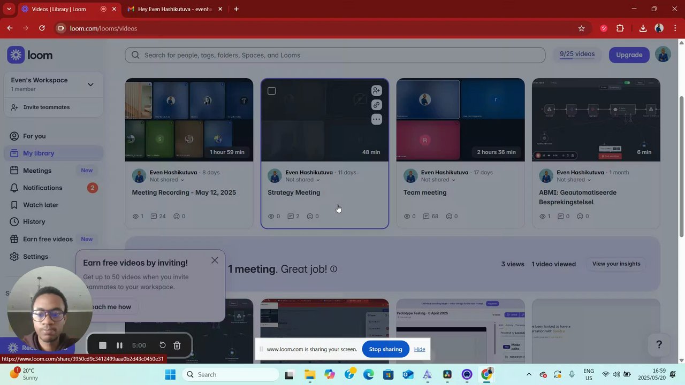Screen dimensions: 685x385
Task: Expand the Even's Workspace switcher
Action: coord(90,84)
